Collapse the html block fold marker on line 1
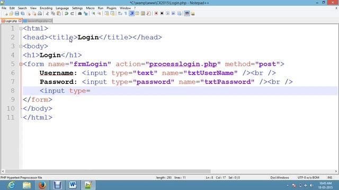 [x=21, y=28]
